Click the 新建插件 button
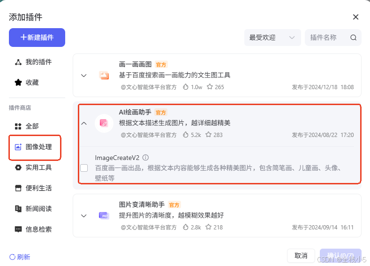Image resolution: width=370 pixels, height=266 pixels. tap(37, 38)
